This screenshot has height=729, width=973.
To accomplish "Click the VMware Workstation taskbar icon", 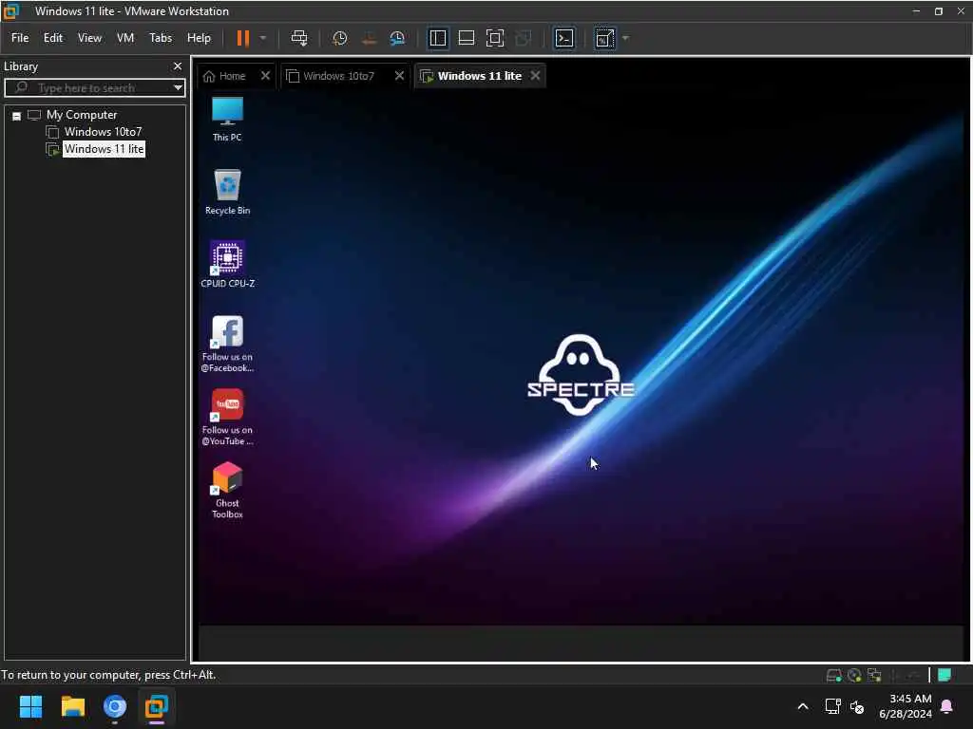I will (x=157, y=706).
